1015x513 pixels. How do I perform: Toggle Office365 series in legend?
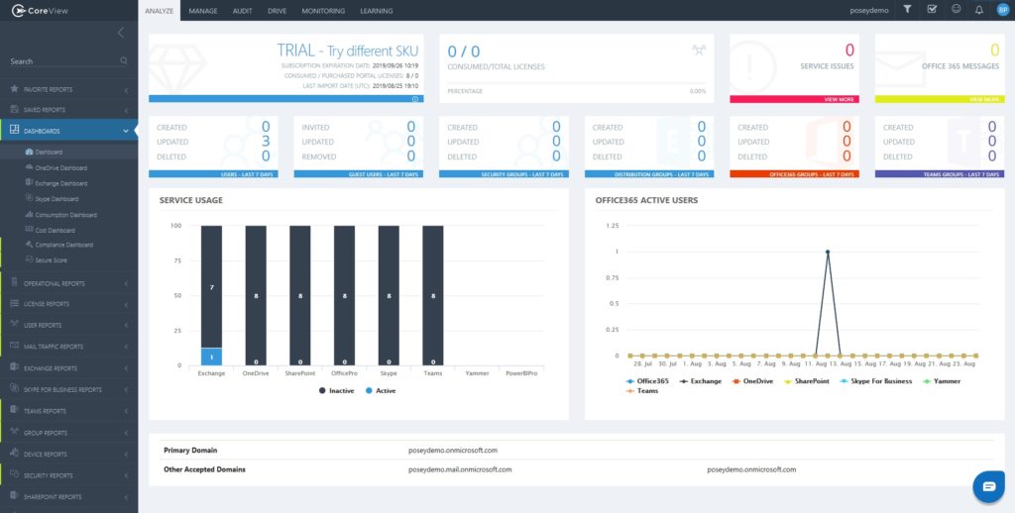click(647, 381)
